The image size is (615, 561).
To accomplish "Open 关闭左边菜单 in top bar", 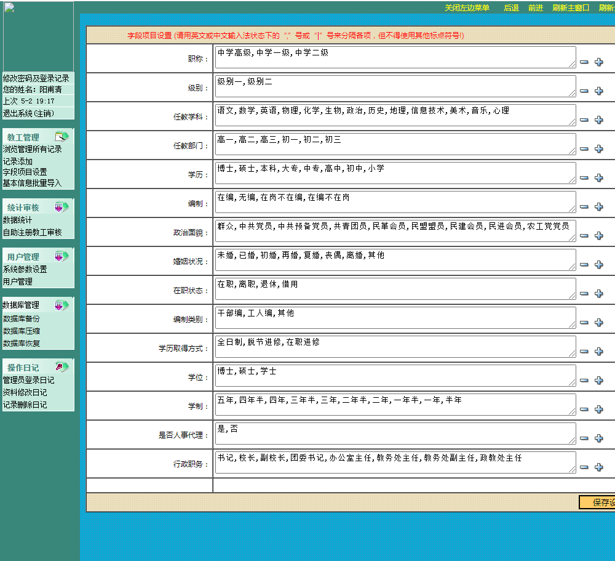I will point(467,8).
